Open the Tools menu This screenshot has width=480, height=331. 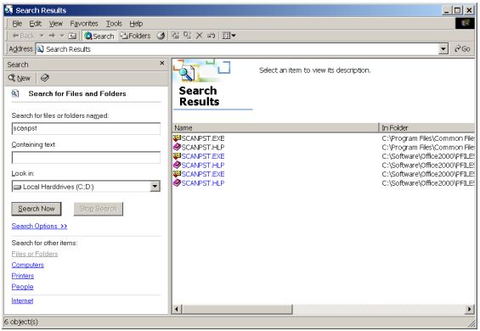point(114,24)
